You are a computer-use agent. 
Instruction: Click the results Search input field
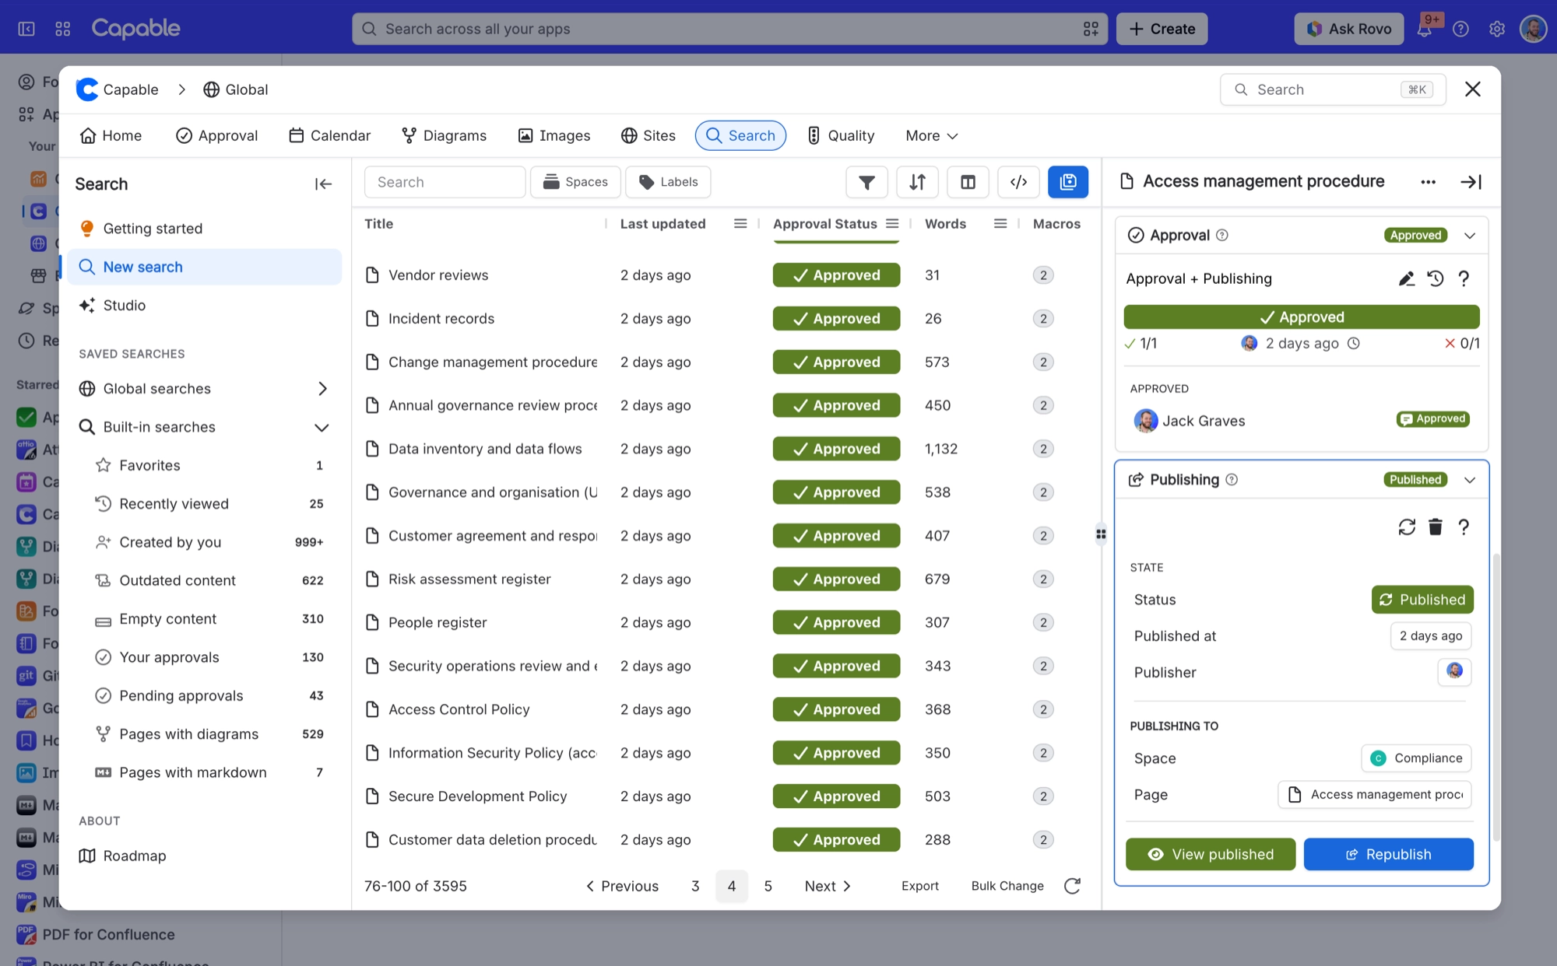coord(445,182)
